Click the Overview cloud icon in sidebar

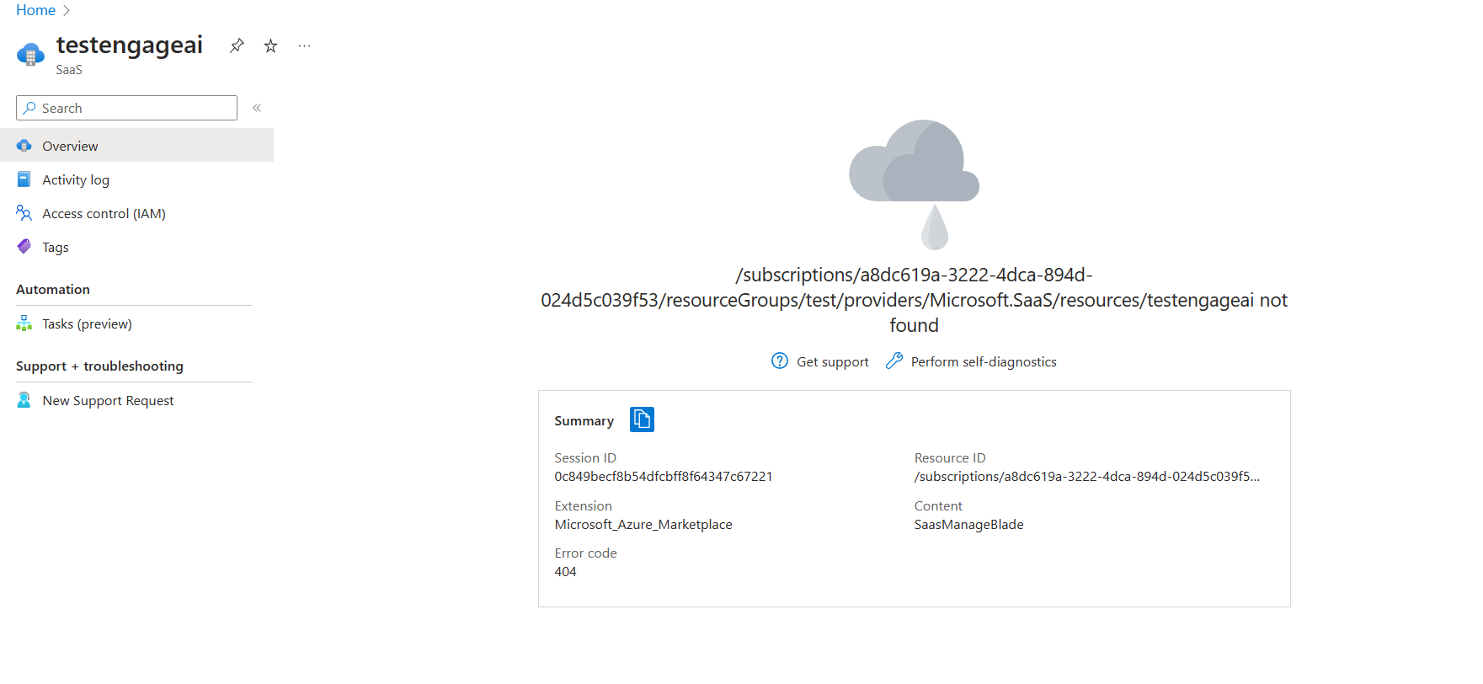24,146
